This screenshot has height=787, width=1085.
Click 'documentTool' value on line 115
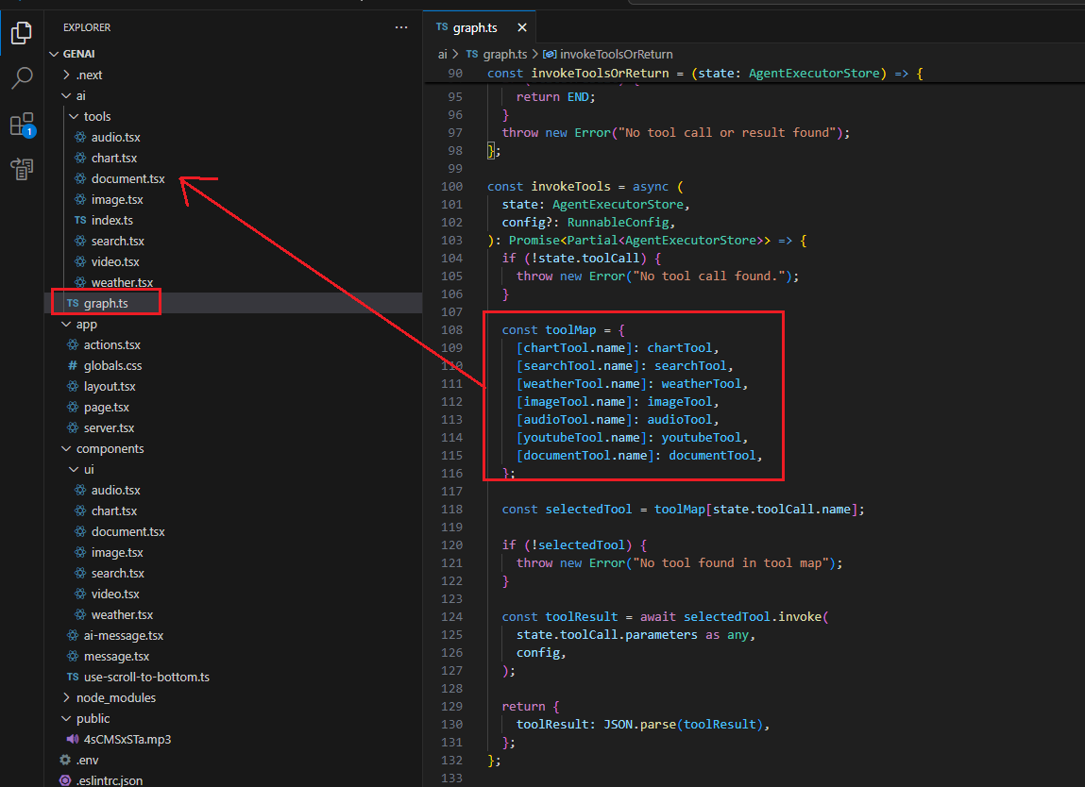point(712,455)
